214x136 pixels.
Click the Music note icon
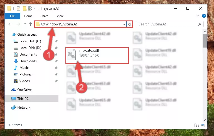16,68
